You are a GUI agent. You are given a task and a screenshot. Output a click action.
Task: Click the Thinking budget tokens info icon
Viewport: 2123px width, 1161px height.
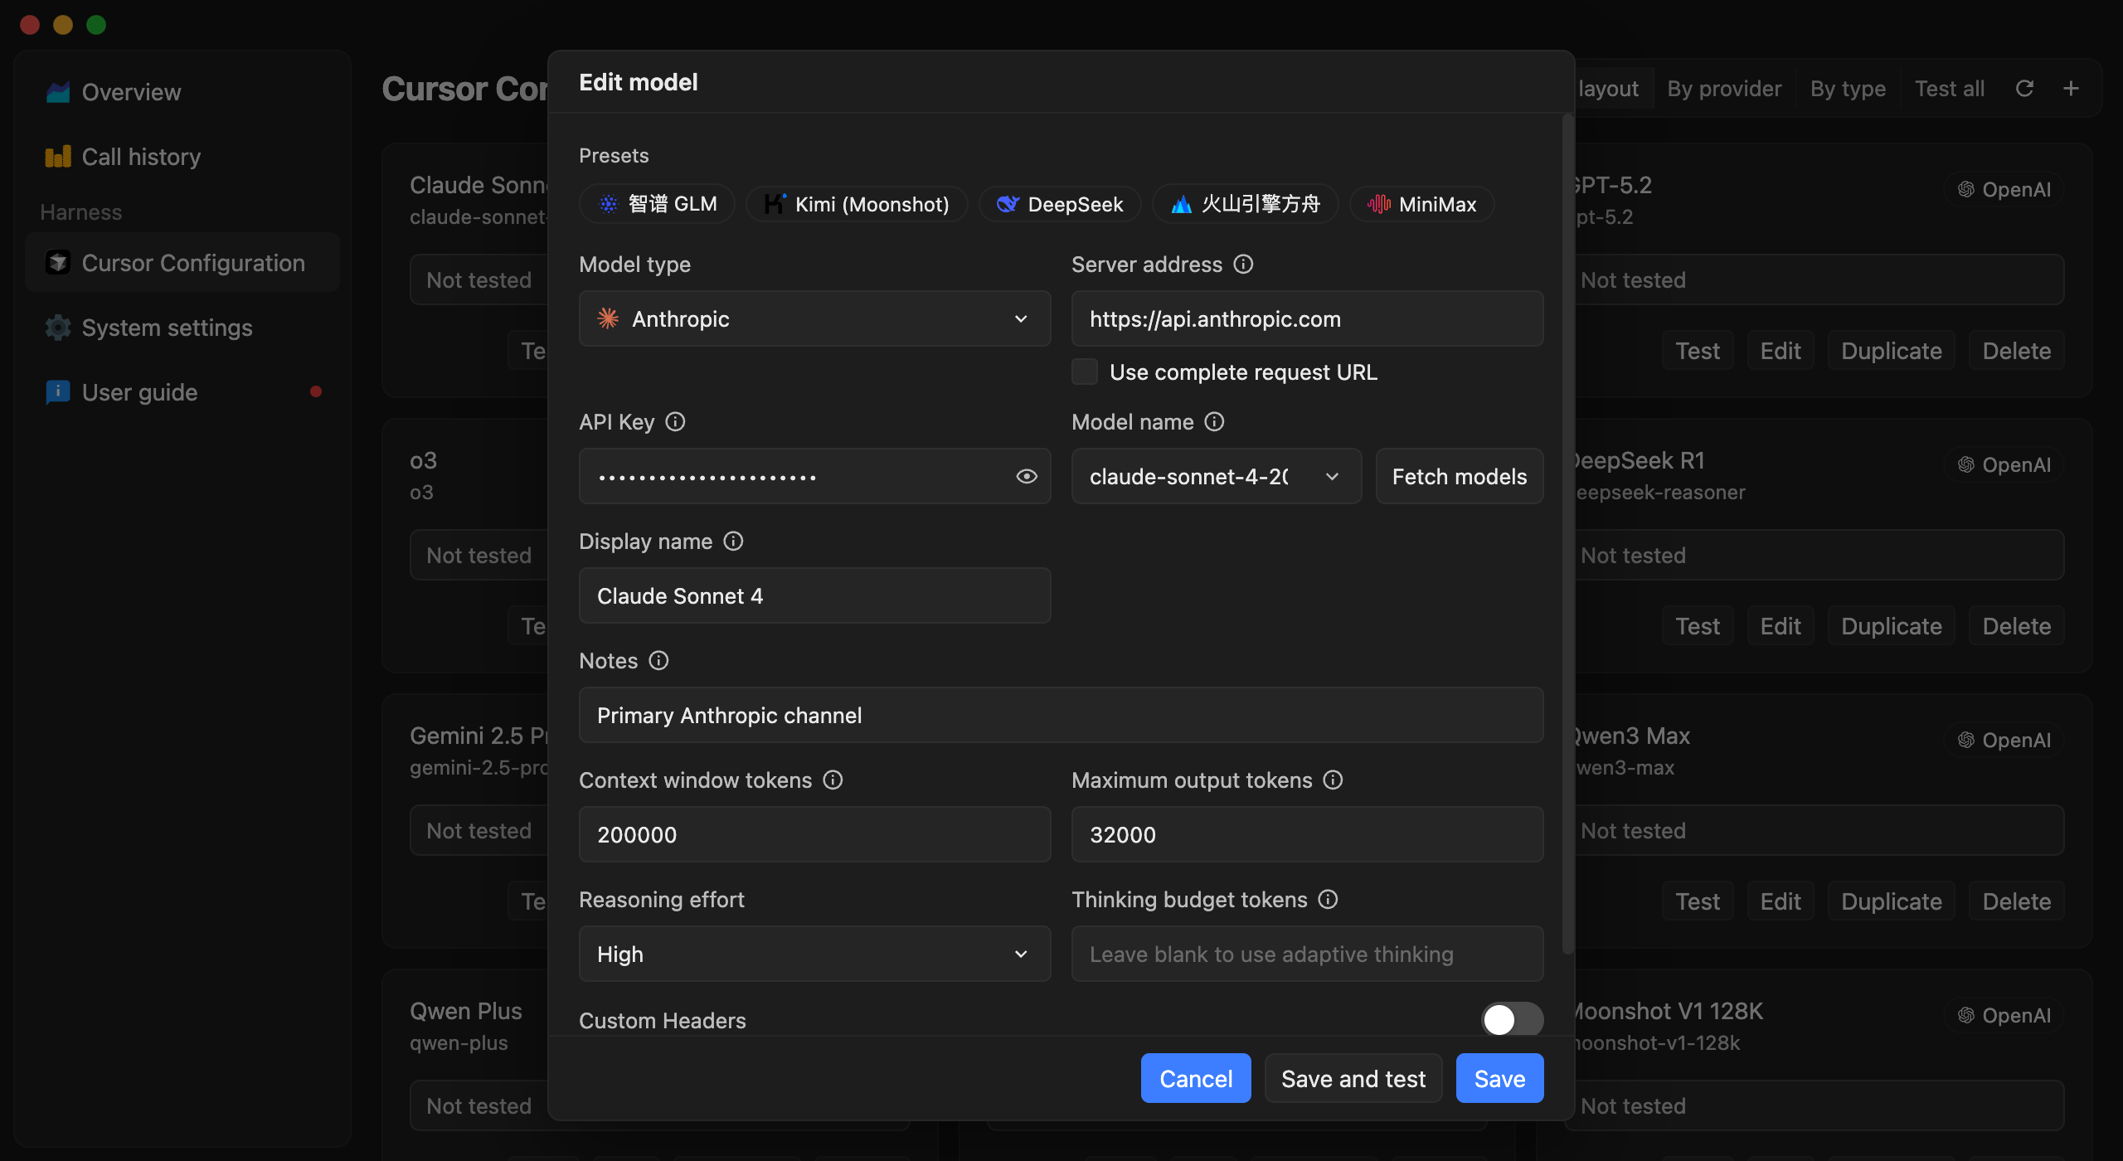[1328, 899]
